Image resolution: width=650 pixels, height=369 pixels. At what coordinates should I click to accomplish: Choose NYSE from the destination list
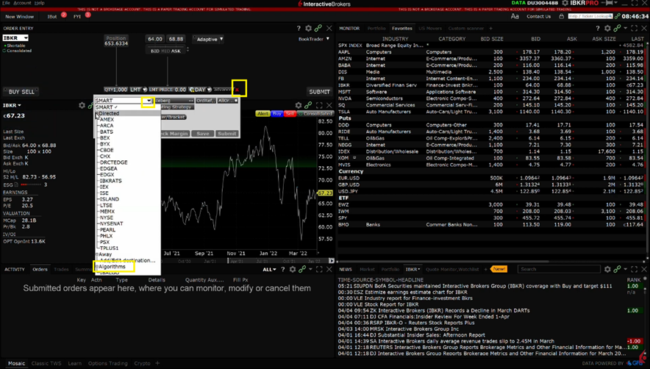pyautogui.click(x=107, y=218)
